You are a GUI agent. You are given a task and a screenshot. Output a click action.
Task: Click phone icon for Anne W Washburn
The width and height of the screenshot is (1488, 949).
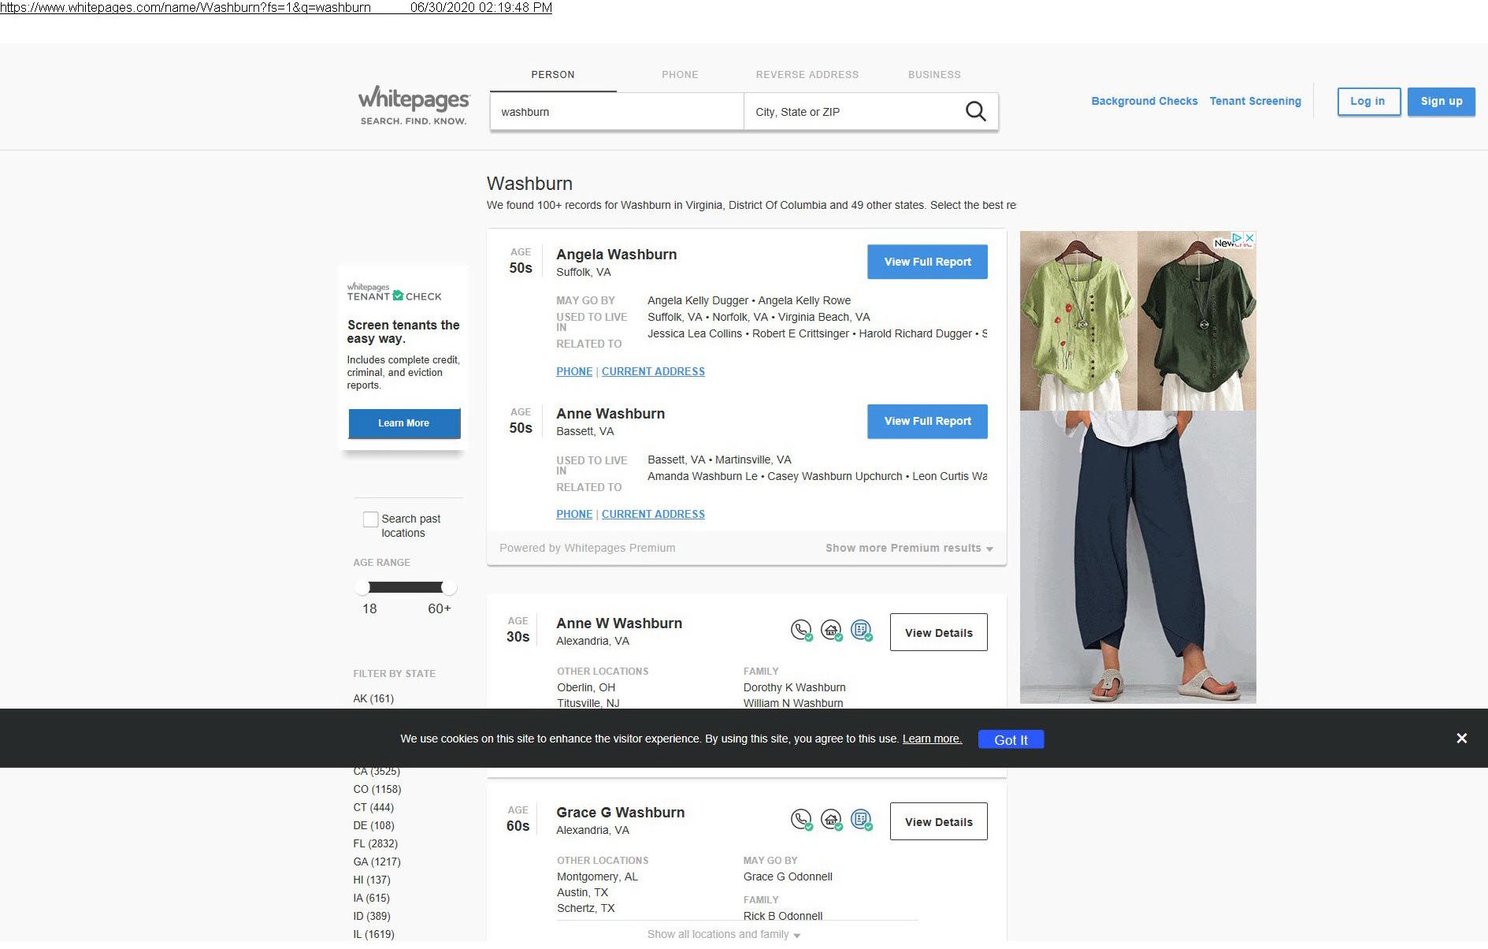800,630
